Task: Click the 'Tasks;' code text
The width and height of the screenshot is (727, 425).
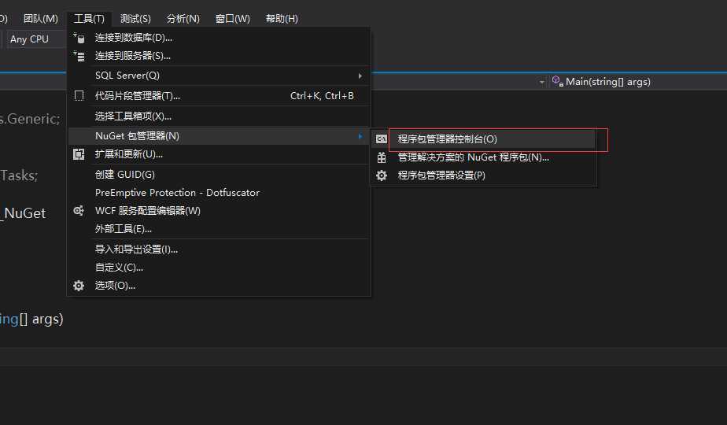Action: pos(19,176)
